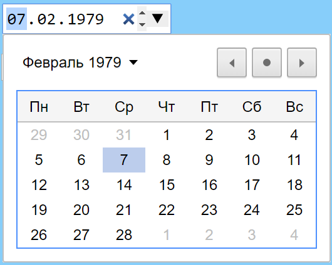Pick February 14 in the calendar
332x265 pixels.
click(x=124, y=185)
